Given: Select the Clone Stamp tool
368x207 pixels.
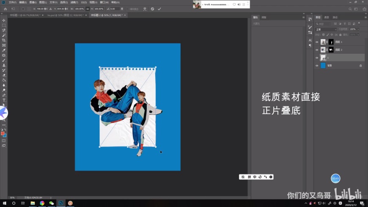Looking at the screenshot, I should pyautogui.click(x=4, y=65).
